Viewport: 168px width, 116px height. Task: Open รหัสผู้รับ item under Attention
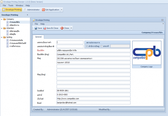[x=13, y=34]
